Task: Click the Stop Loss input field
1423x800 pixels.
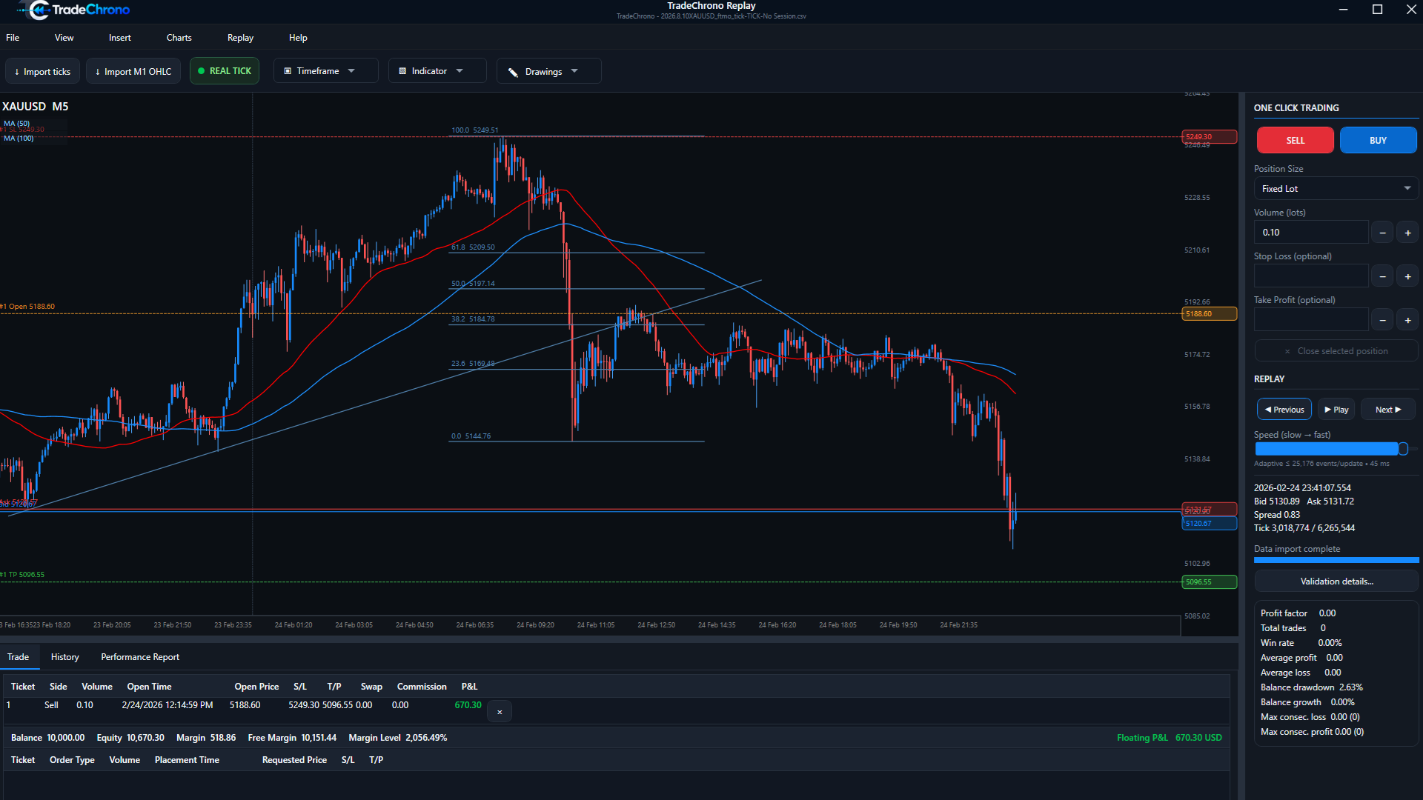Action: click(x=1310, y=276)
